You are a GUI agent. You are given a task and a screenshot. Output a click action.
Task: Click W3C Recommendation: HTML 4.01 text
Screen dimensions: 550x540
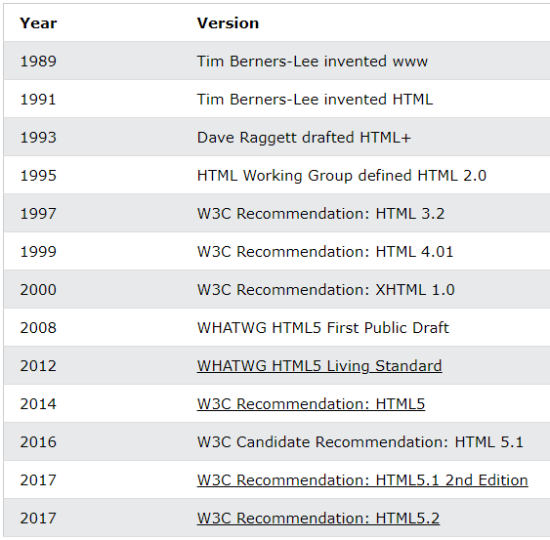pyautogui.click(x=325, y=252)
